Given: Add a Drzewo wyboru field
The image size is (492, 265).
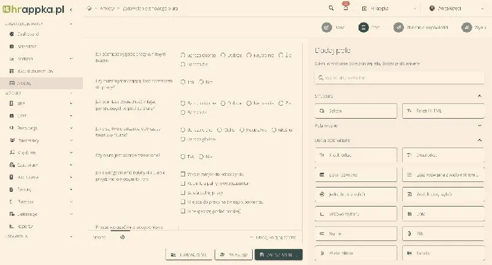Looking at the screenshot, I should pos(356,214).
